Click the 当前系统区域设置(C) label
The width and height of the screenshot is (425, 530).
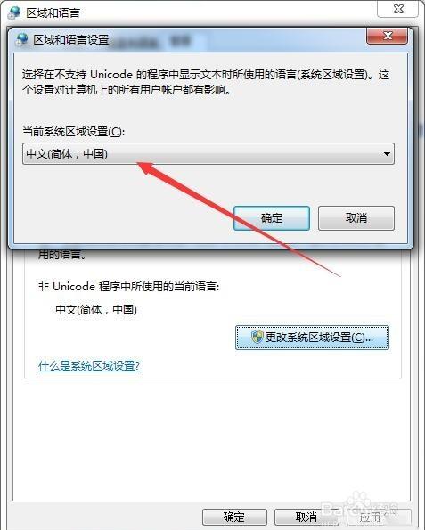tap(74, 131)
